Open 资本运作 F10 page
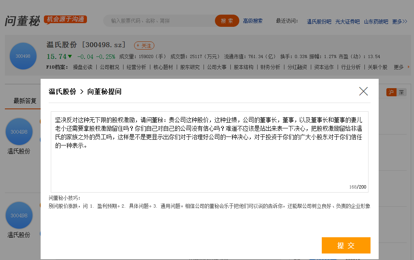 (x=324, y=67)
